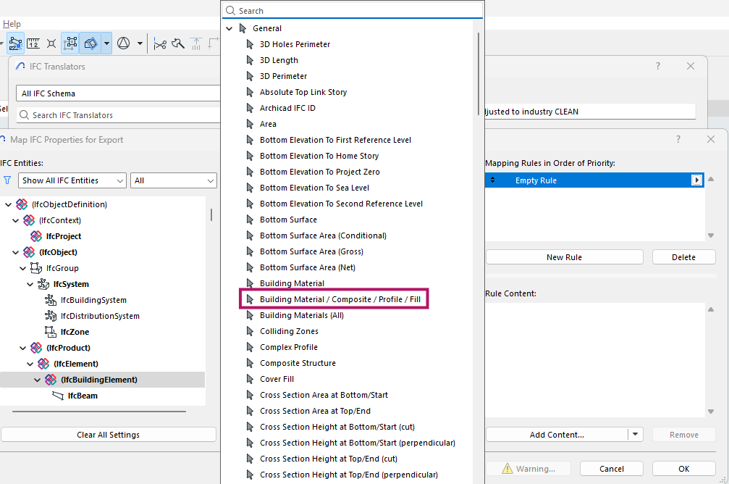Toggle the 3D plane snapping tool icon

click(91, 43)
